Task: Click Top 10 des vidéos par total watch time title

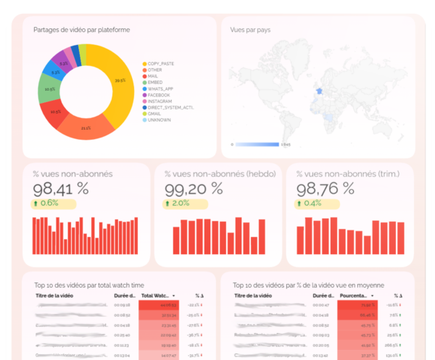Action: [x=89, y=285]
